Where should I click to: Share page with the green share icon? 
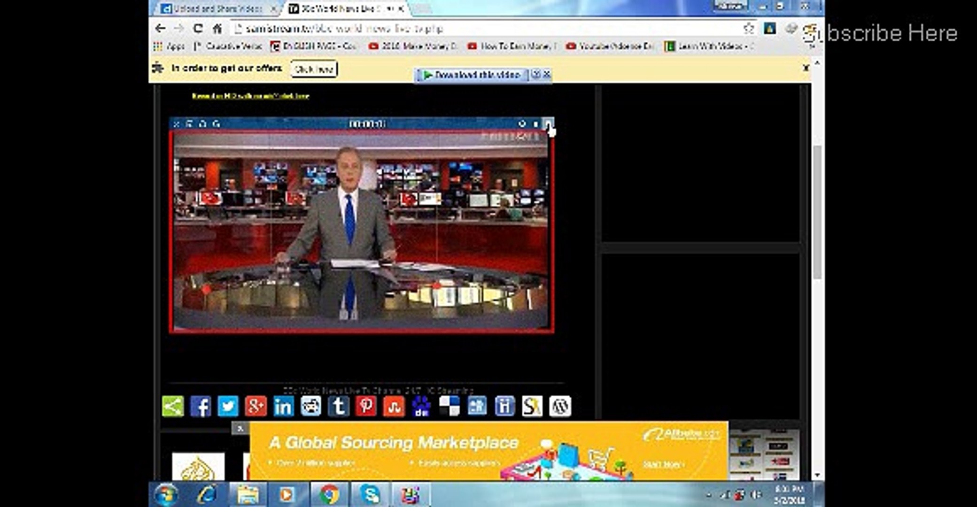(x=173, y=406)
